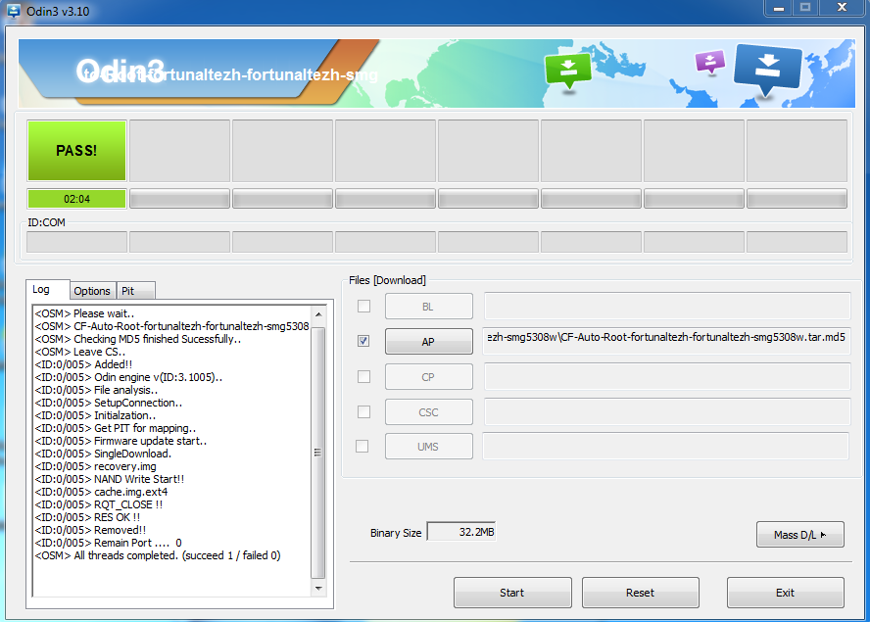Click the 'Binary Size' label
Viewport: 870px width, 622px height.
[x=396, y=533]
